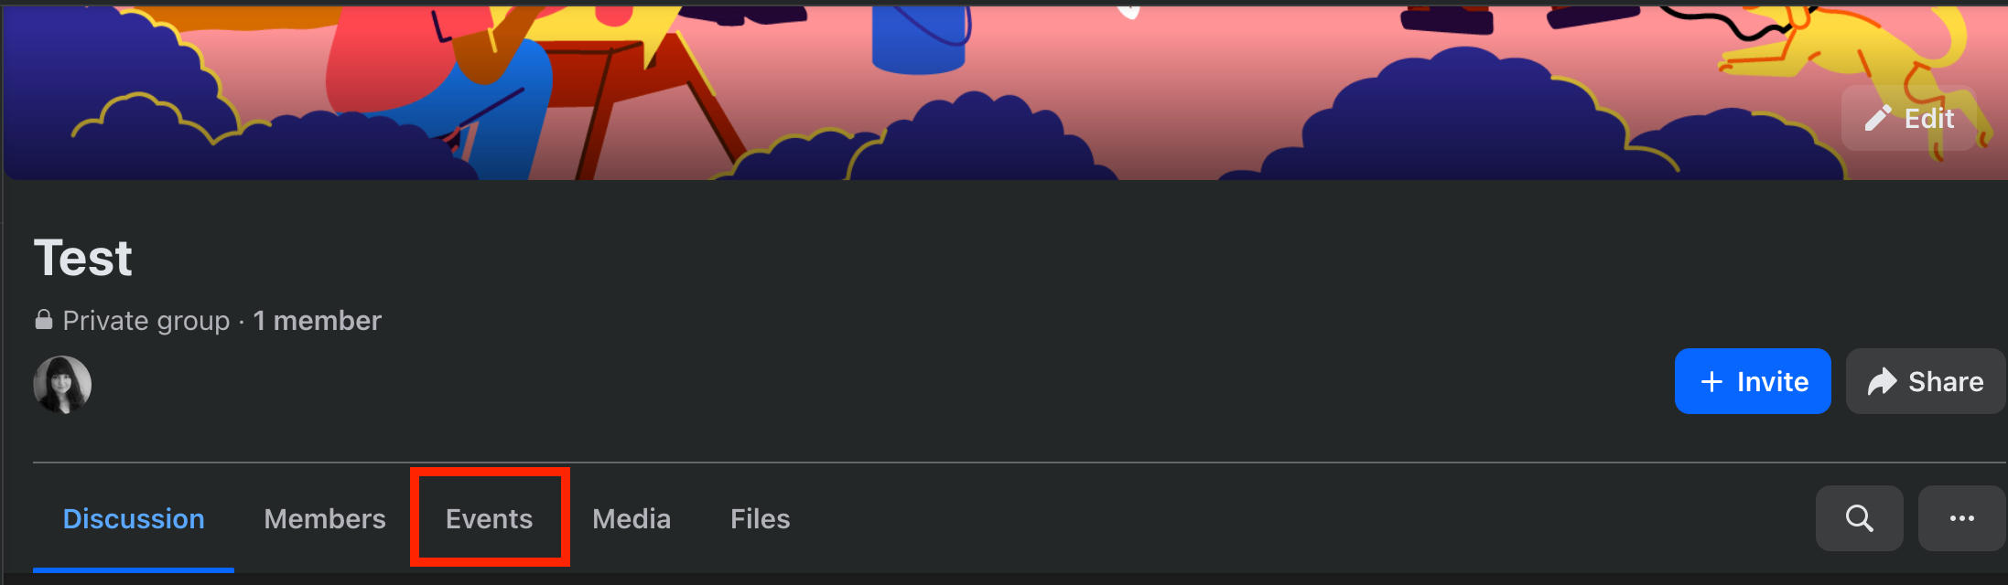Click the search magnifier icon button
This screenshot has width=2008, height=585.
click(x=1859, y=518)
